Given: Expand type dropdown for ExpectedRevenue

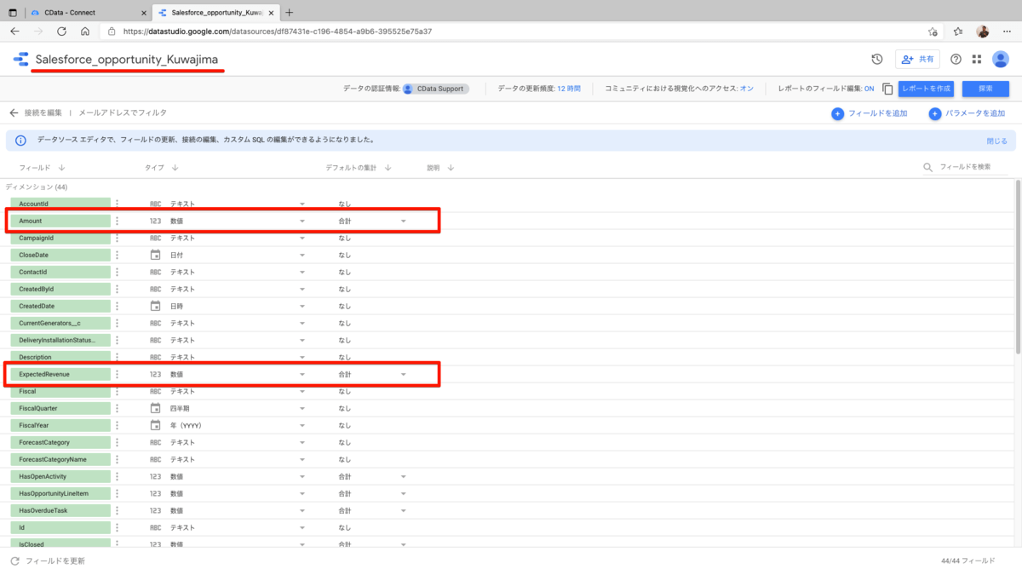Looking at the screenshot, I should [x=301, y=375].
